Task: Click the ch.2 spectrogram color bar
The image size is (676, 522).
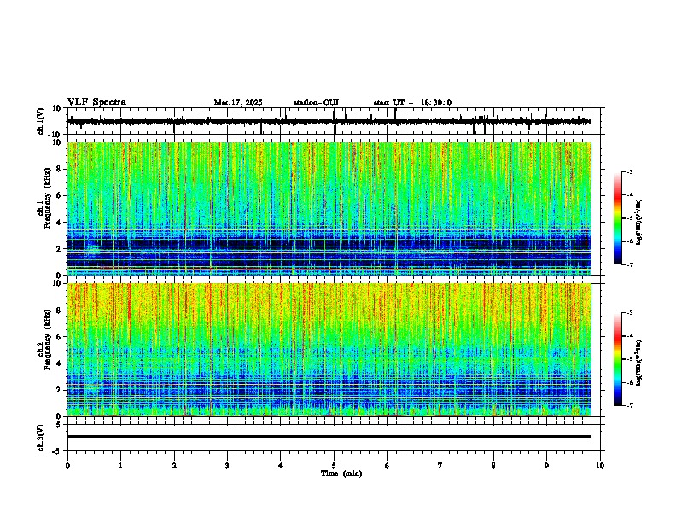Action: (x=617, y=359)
